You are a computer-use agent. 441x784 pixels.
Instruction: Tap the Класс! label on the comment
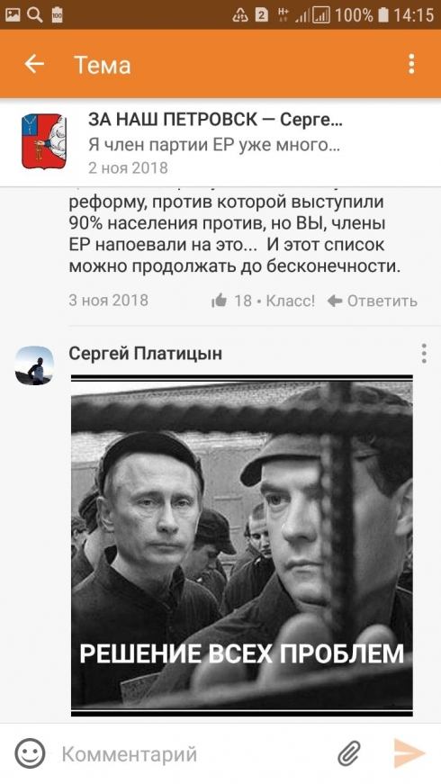291,301
